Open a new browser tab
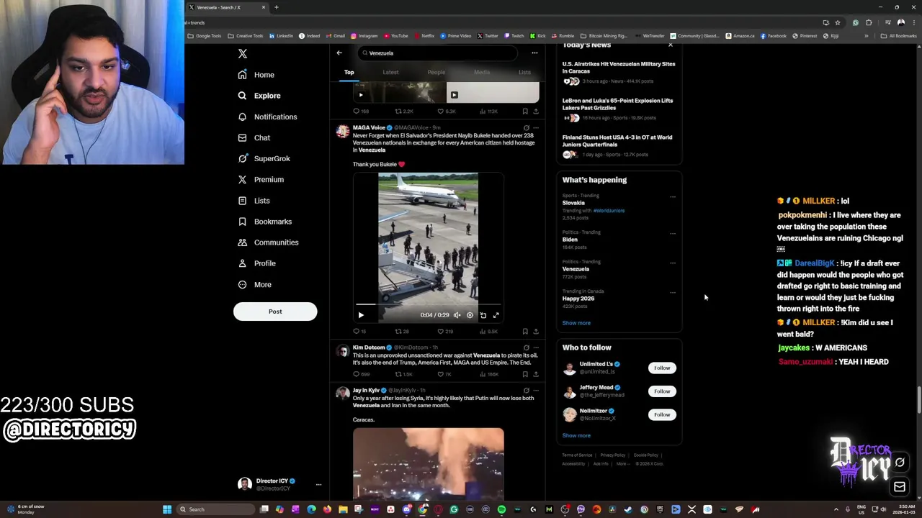 point(276,7)
